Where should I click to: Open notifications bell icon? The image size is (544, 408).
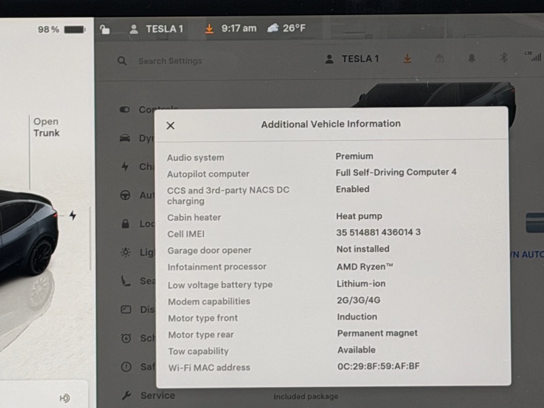click(x=471, y=58)
